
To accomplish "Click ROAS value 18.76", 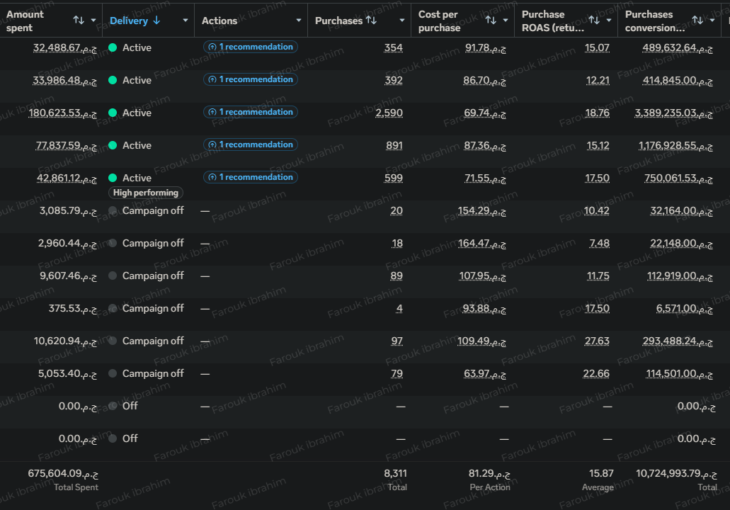I will pos(597,113).
